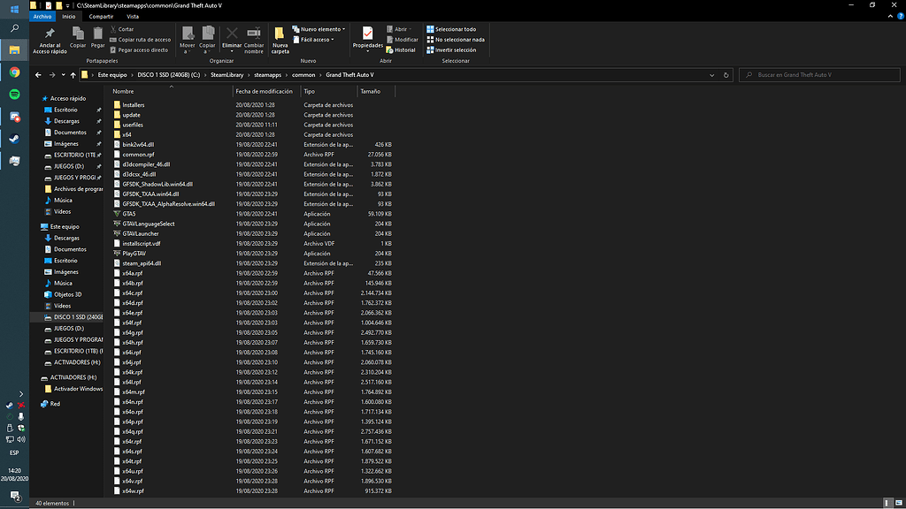Screen dimensions: 906x509
Task: Expand the Nuevo elemento dropdown
Action: tap(323, 29)
